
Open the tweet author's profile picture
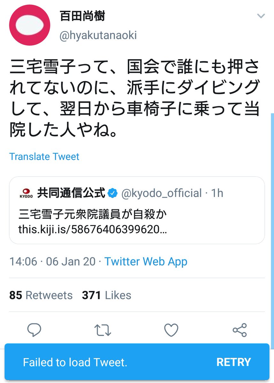30,25
